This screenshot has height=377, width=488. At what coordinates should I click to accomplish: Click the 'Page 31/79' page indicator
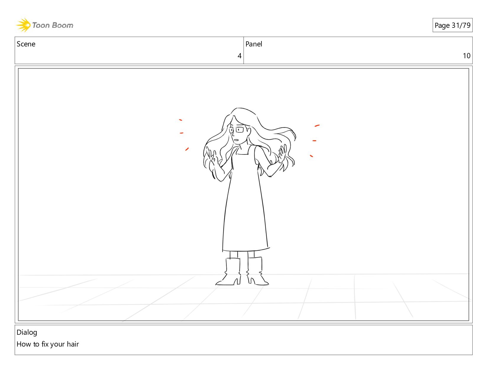pyautogui.click(x=452, y=25)
